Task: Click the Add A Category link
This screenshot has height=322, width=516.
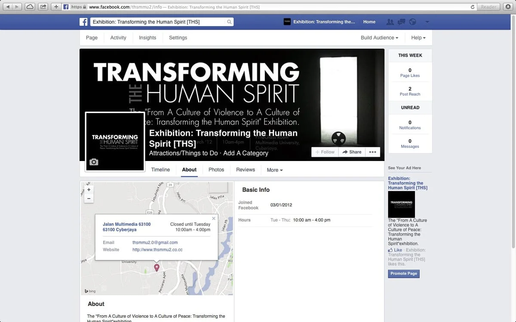Action: click(246, 153)
